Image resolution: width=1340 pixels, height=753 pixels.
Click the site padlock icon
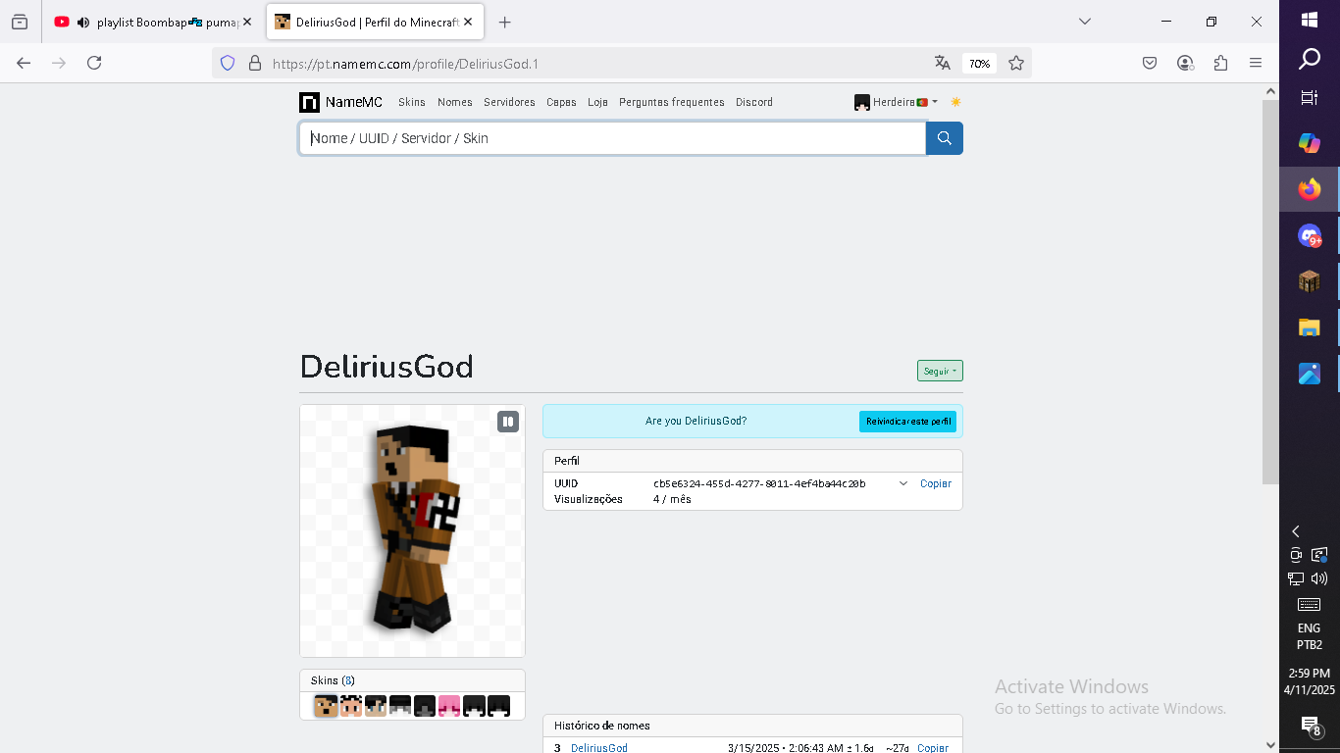point(255,63)
